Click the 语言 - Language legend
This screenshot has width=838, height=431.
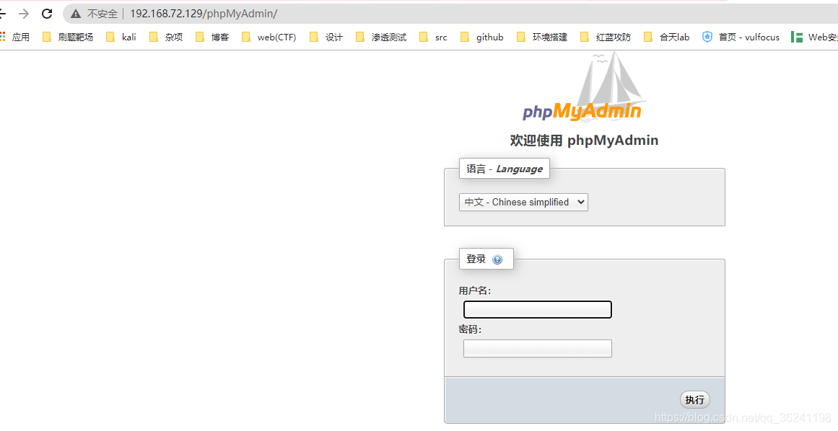tap(504, 169)
